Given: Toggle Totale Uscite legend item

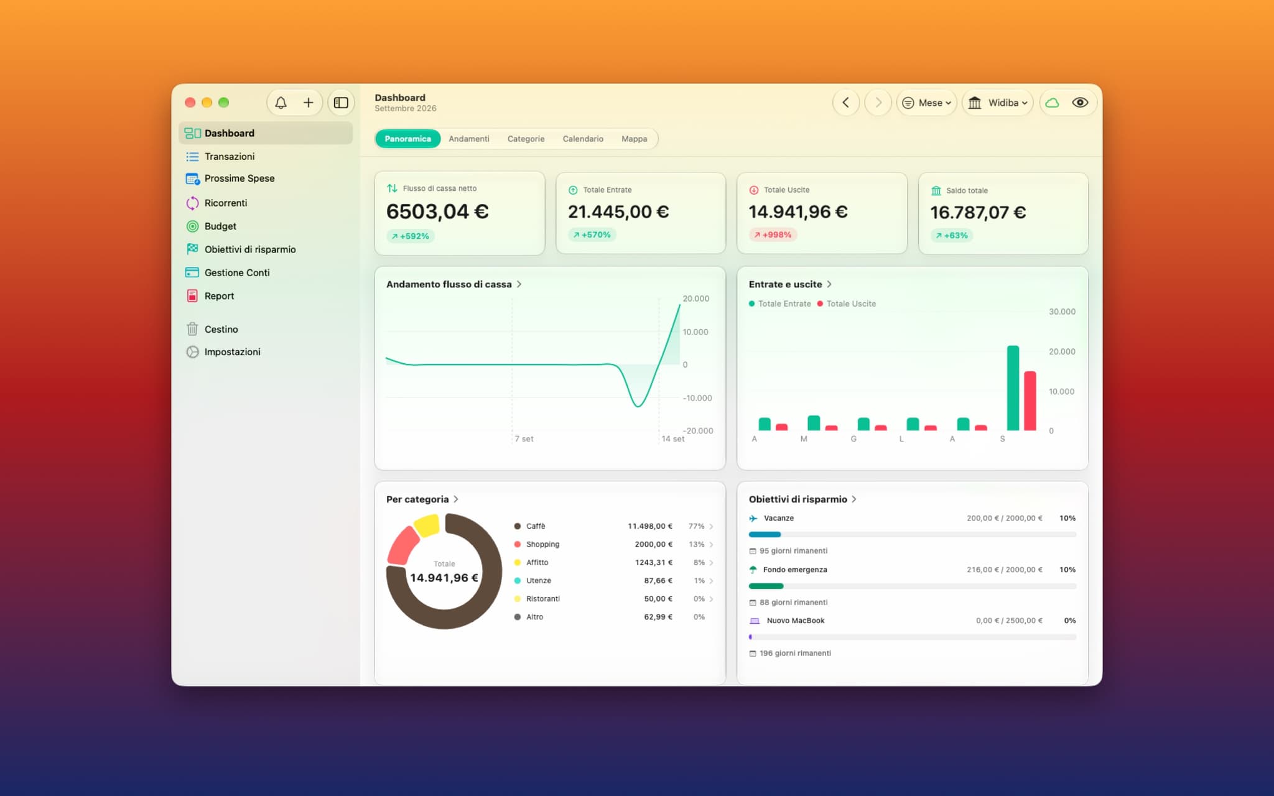Looking at the screenshot, I should [x=847, y=303].
